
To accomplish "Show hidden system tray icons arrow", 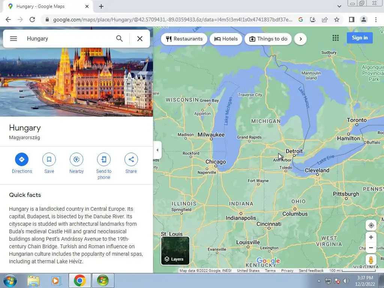I will click(x=319, y=281).
